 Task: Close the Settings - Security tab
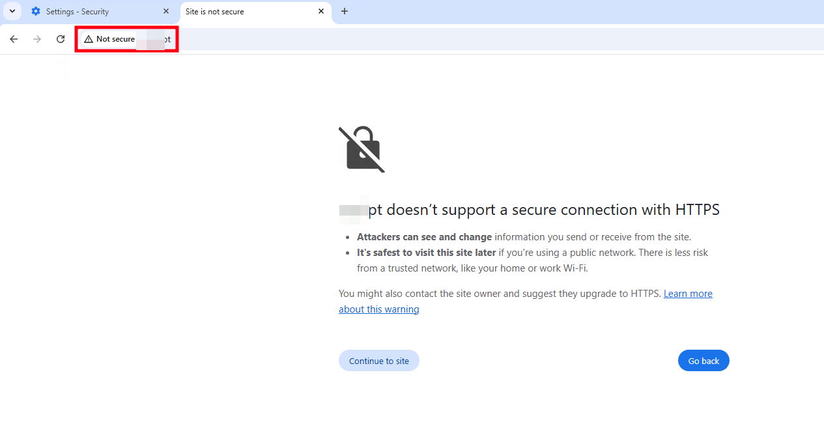click(x=166, y=12)
